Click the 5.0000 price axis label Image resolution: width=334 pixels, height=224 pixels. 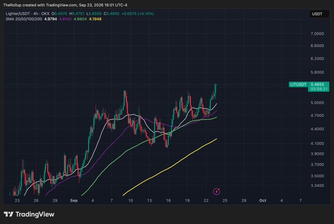click(317, 102)
